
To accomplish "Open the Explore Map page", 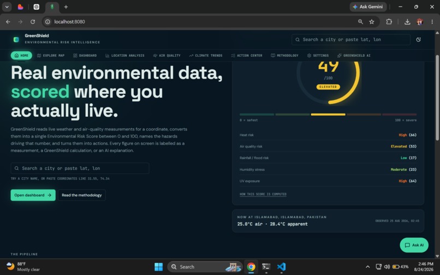I will click(51, 56).
